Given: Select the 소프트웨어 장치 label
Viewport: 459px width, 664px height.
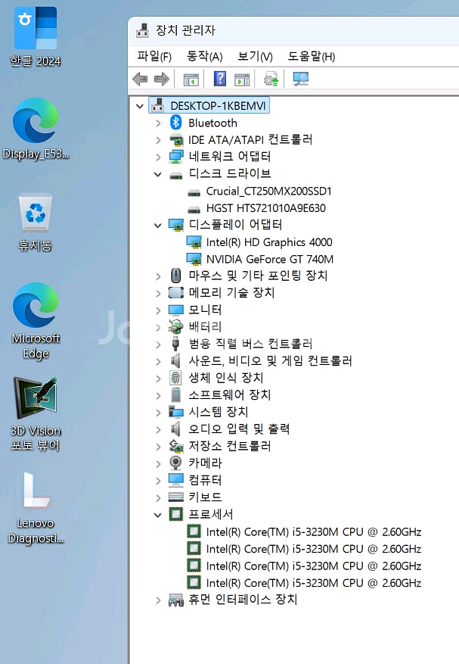Looking at the screenshot, I should (x=229, y=394).
